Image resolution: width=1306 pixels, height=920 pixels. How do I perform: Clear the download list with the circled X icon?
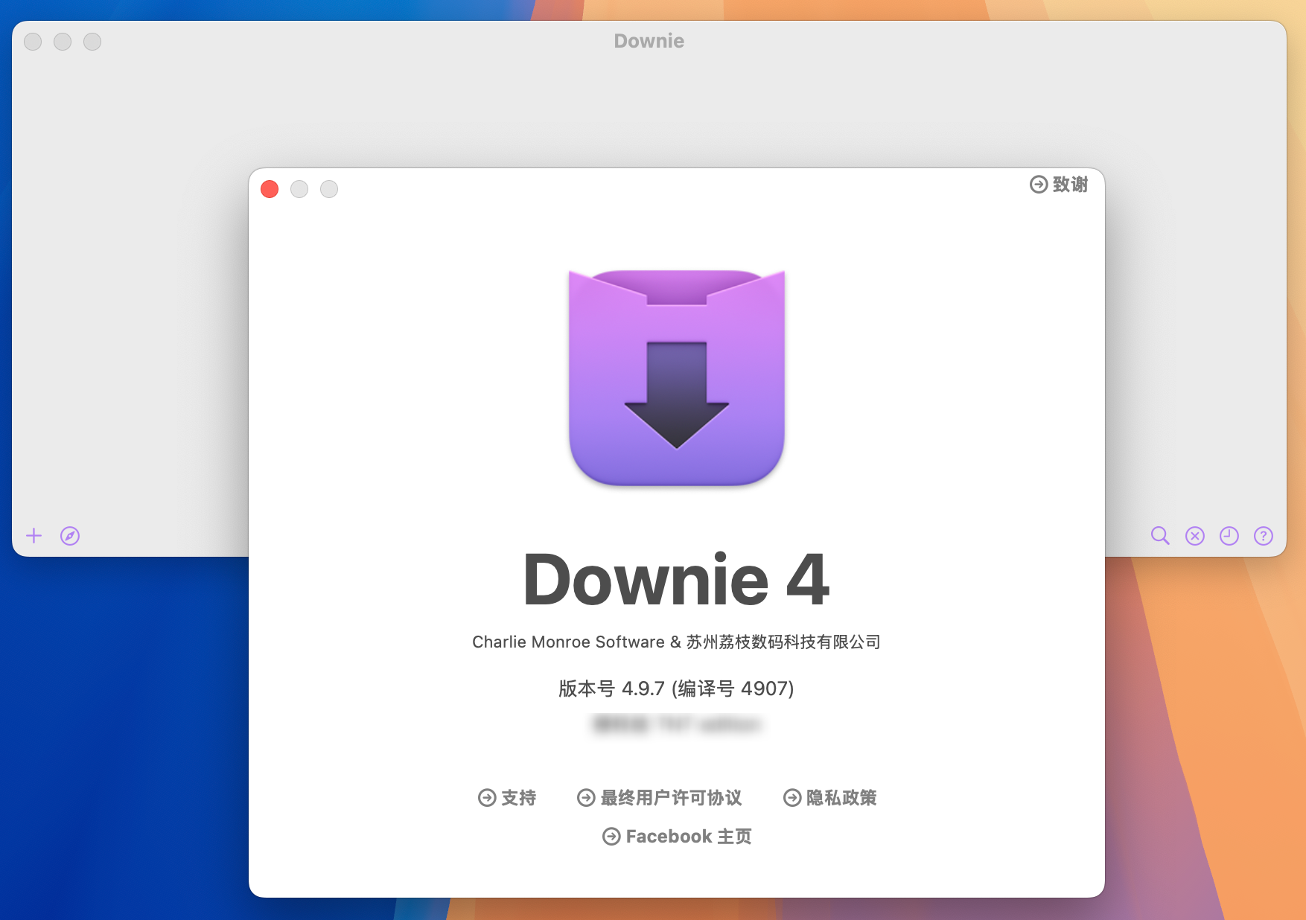click(1194, 535)
